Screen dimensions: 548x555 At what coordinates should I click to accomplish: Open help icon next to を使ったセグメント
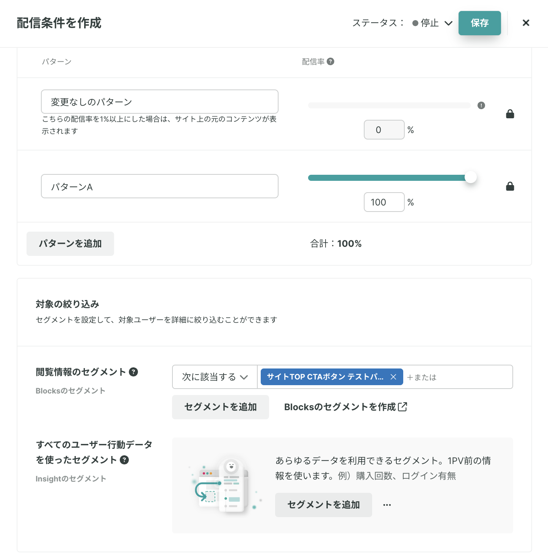coord(124,460)
